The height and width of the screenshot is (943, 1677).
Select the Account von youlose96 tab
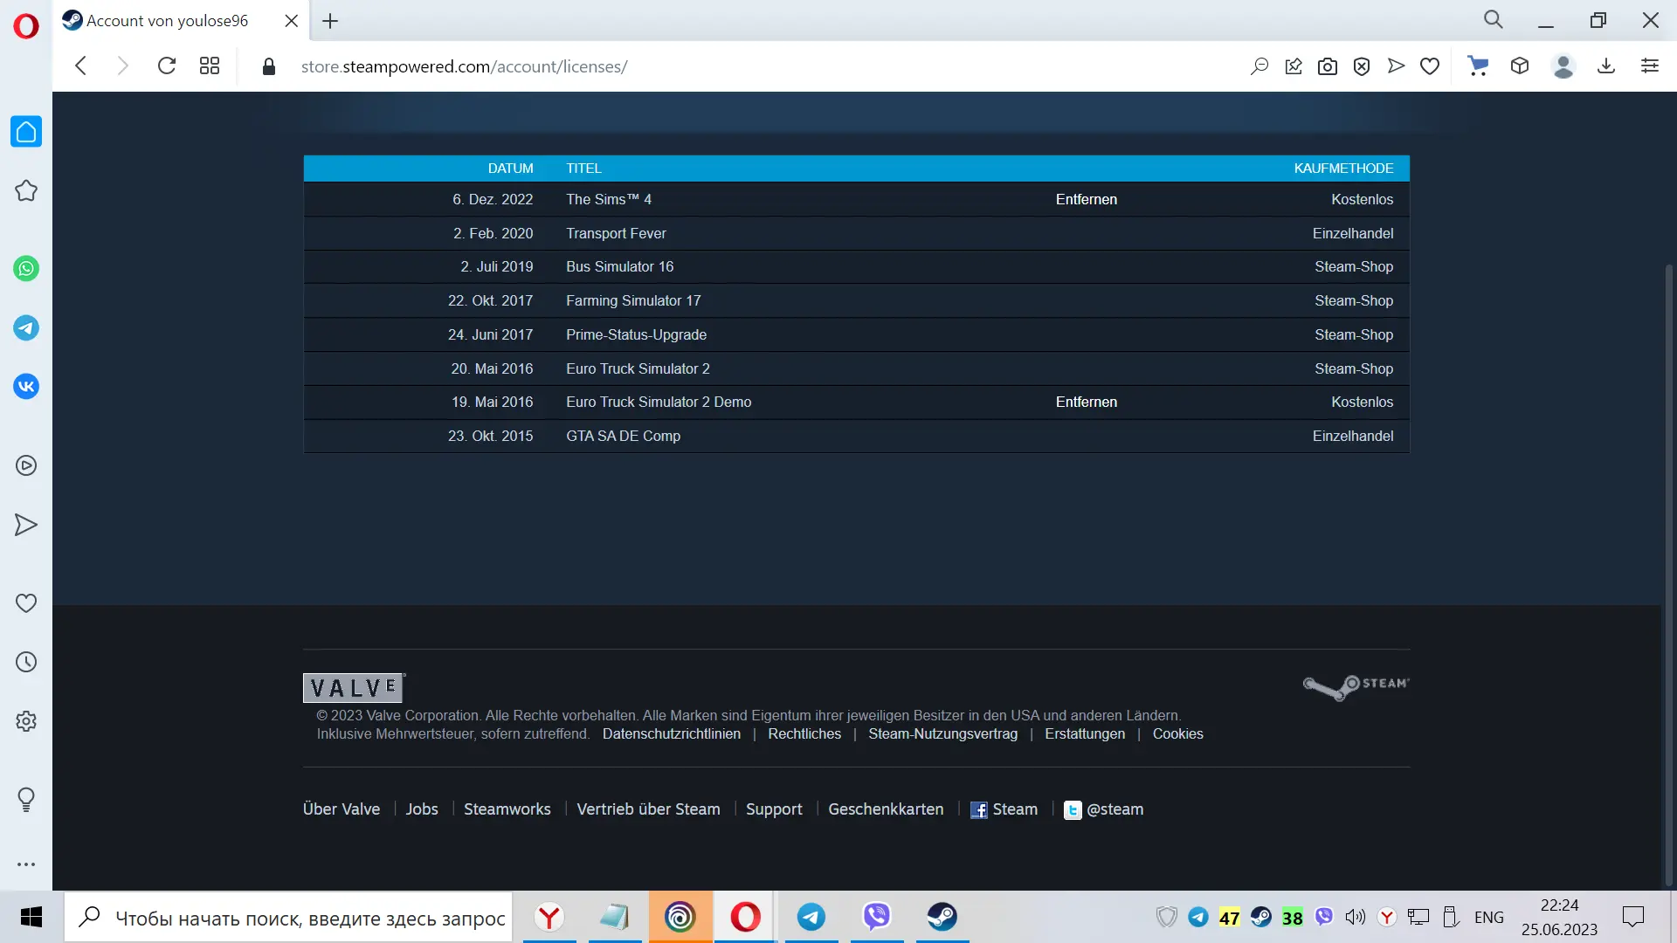click(x=168, y=21)
